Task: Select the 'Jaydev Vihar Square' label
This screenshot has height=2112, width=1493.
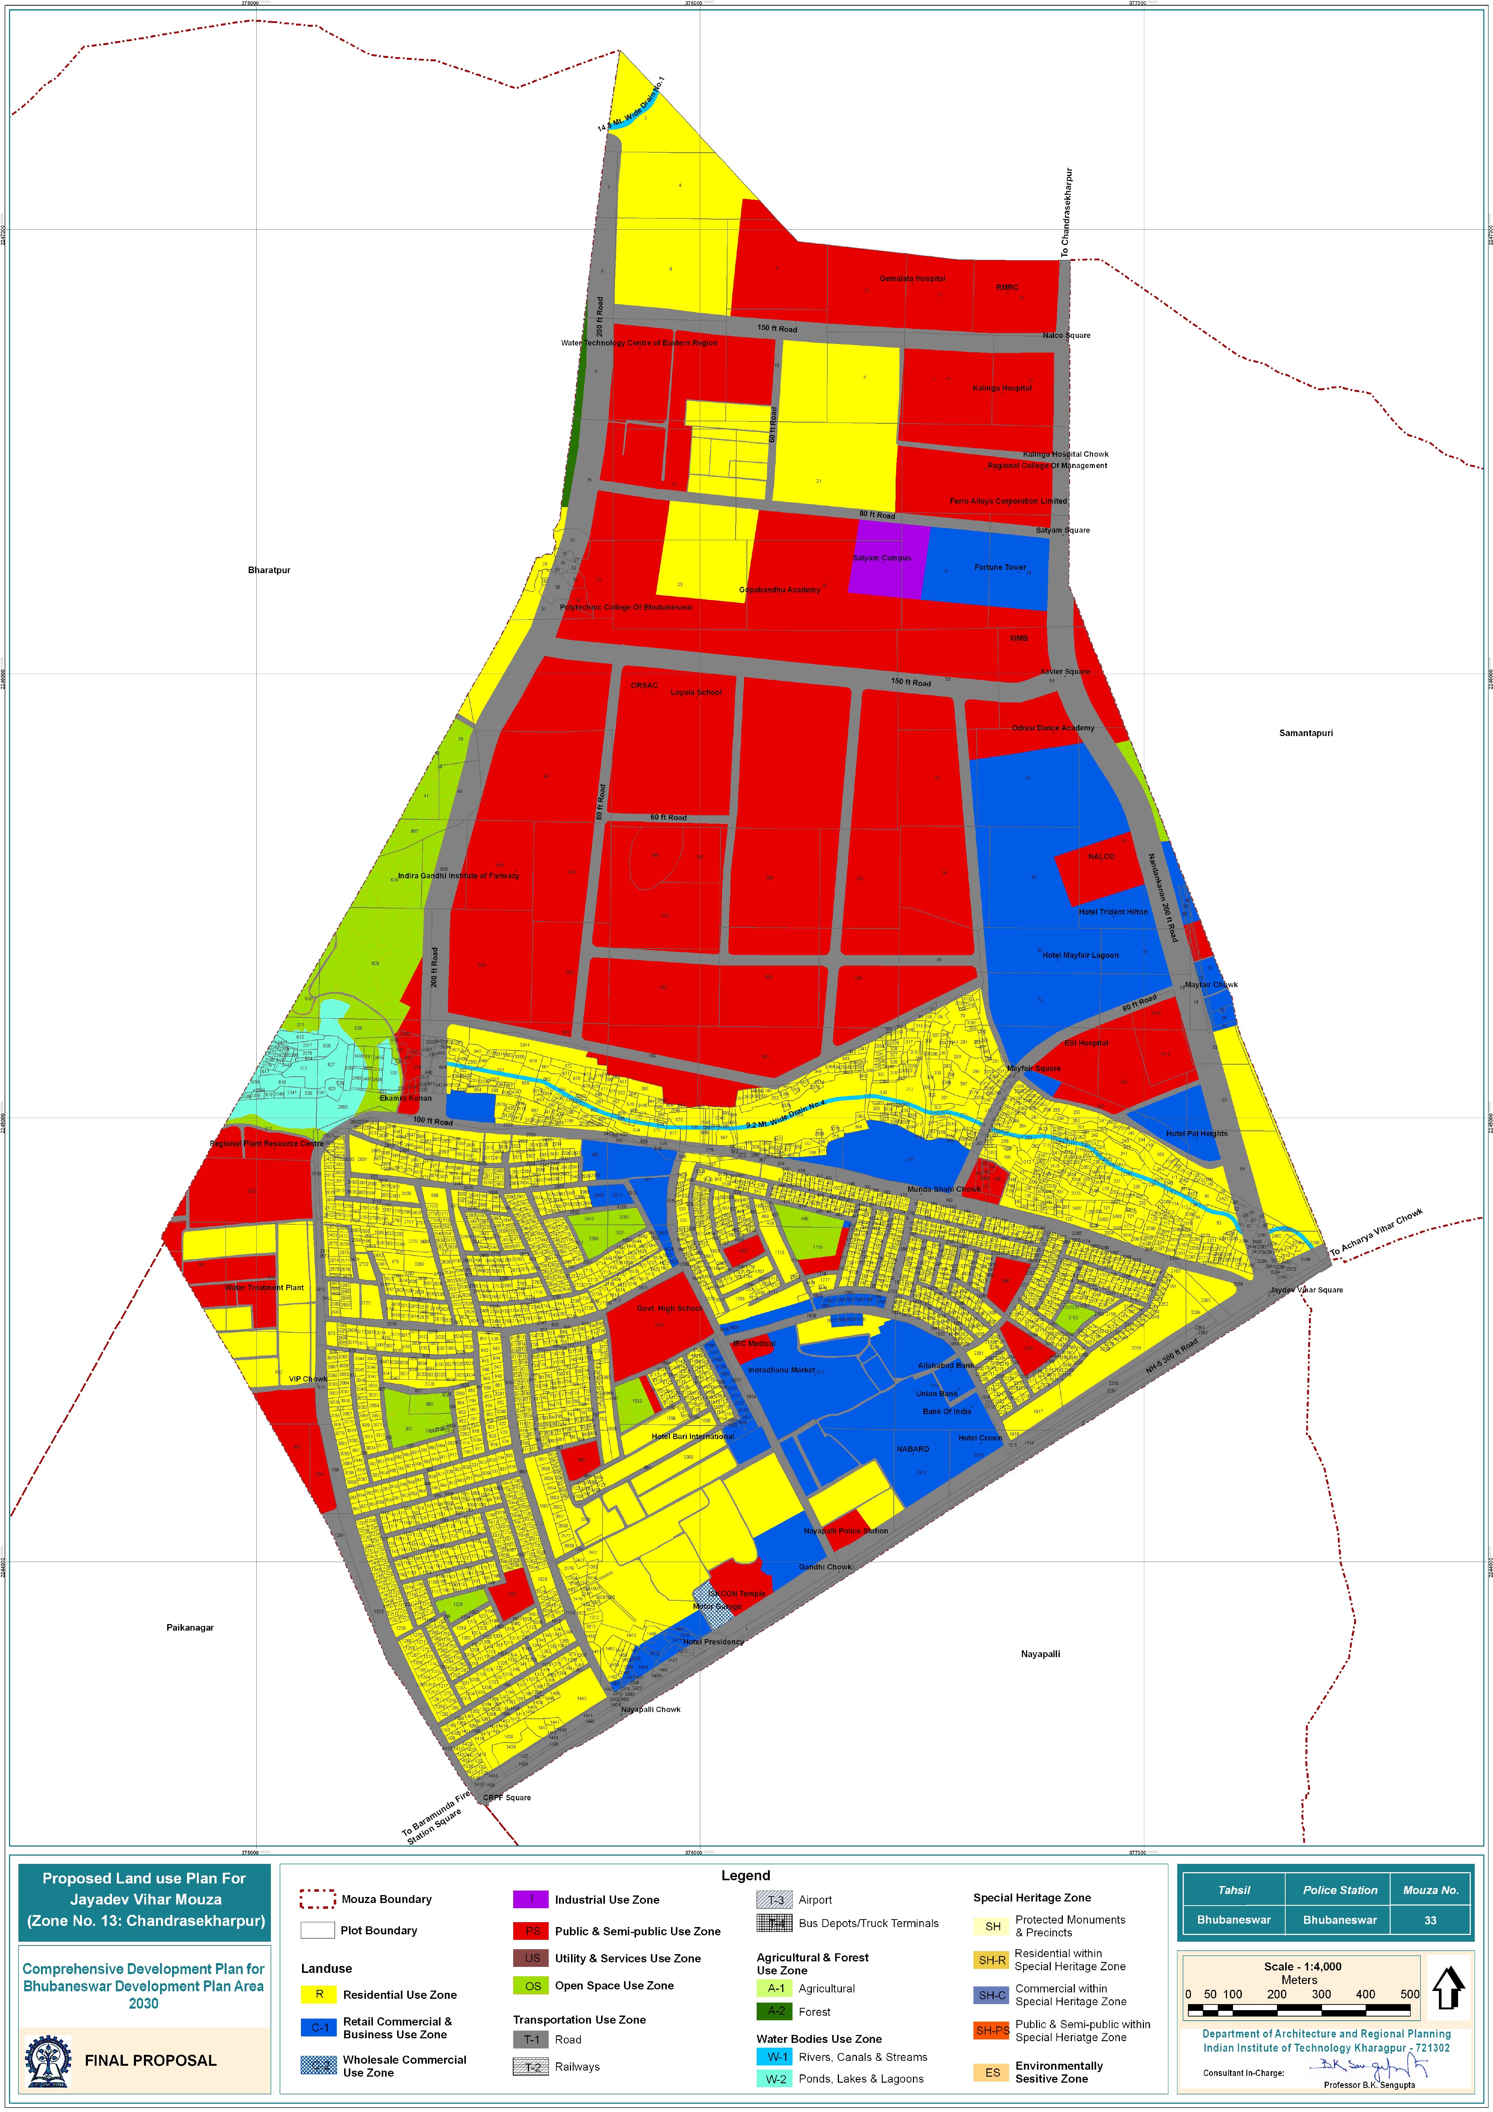Action: (1306, 1290)
